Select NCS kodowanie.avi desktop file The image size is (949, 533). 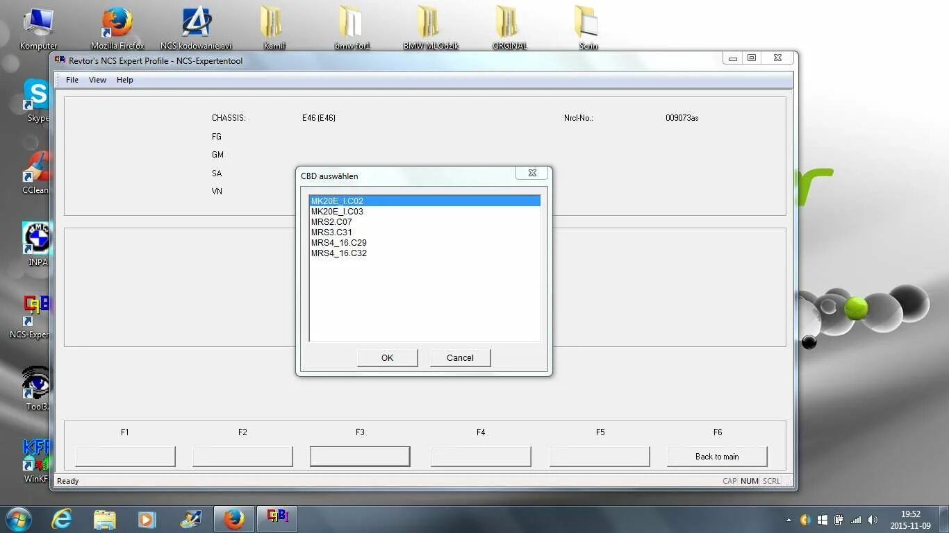pos(196,28)
